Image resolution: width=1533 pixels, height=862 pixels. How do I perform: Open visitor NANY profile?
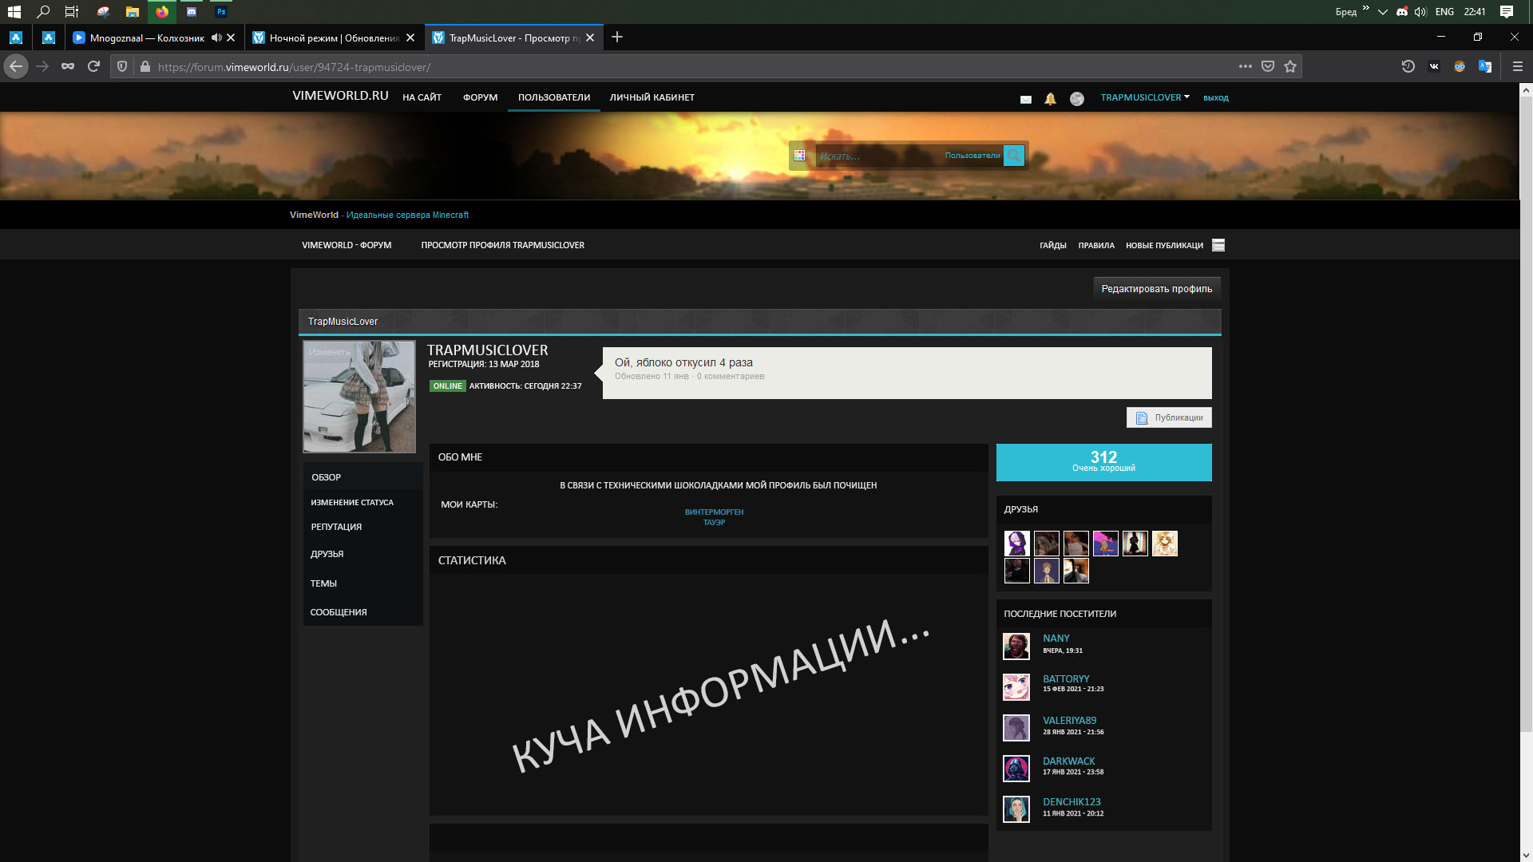[x=1056, y=639]
